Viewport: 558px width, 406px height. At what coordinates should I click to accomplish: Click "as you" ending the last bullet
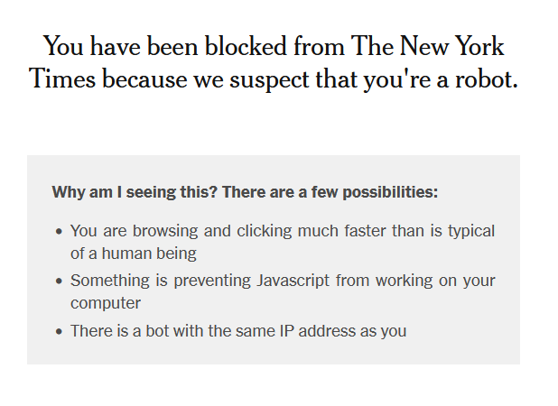pos(385,331)
